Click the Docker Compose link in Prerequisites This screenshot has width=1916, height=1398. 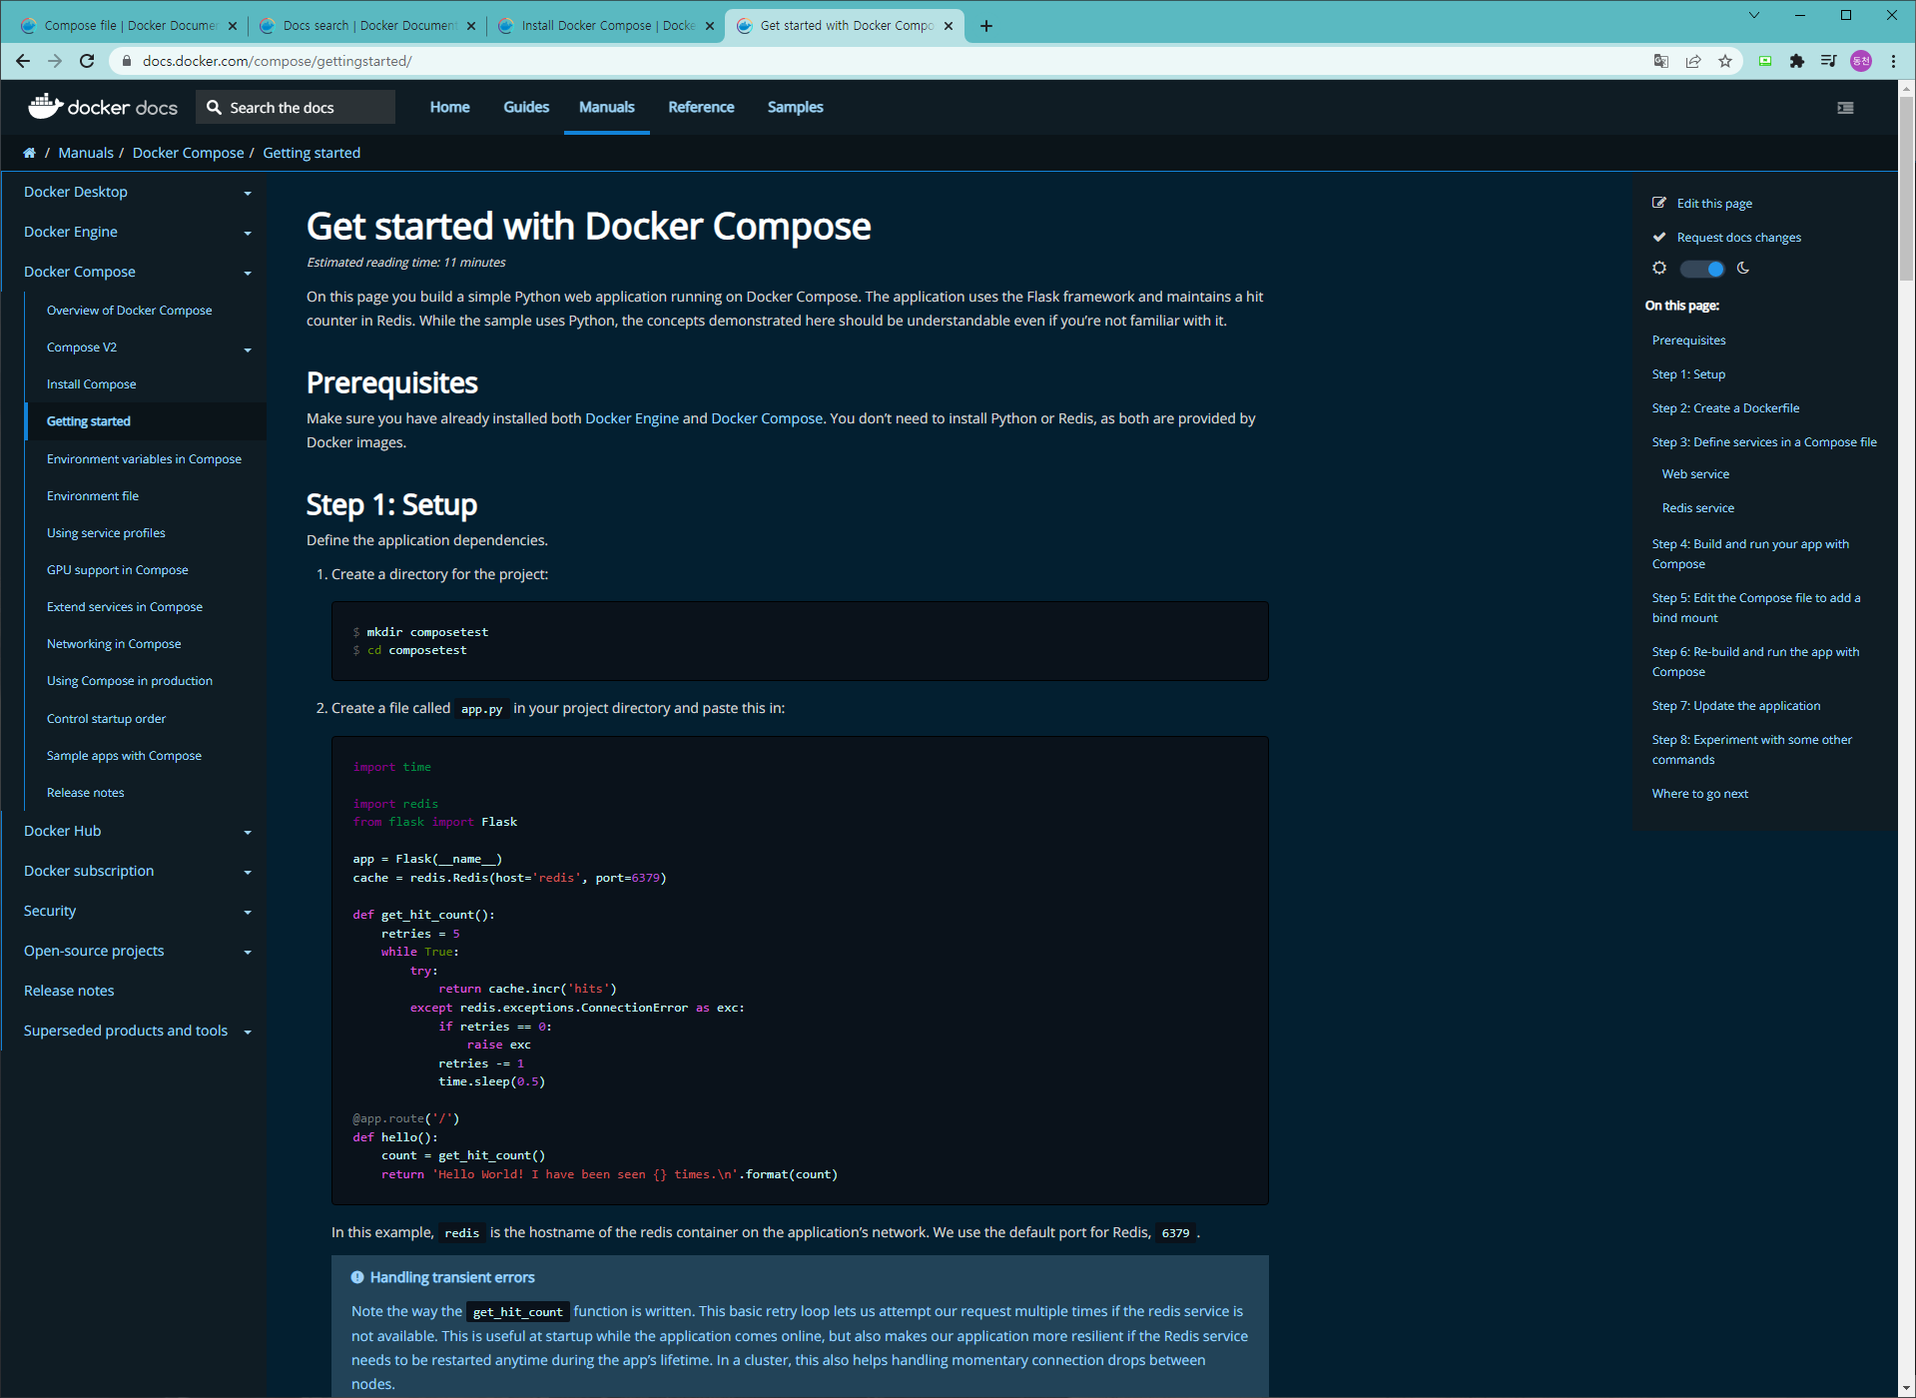(767, 418)
